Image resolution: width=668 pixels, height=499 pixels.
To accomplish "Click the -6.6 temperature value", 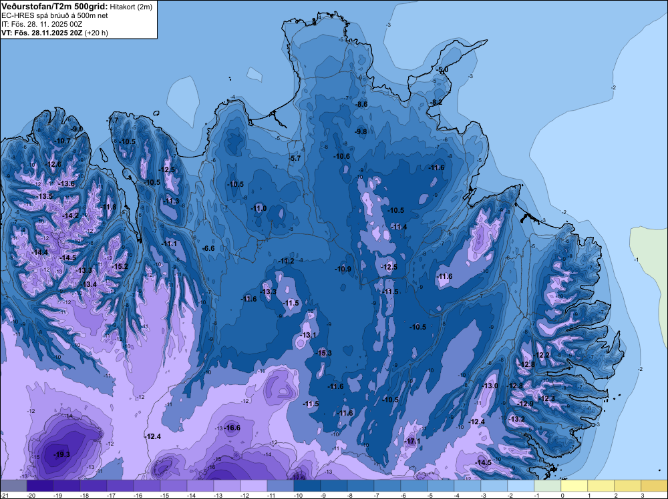I will click(208, 248).
